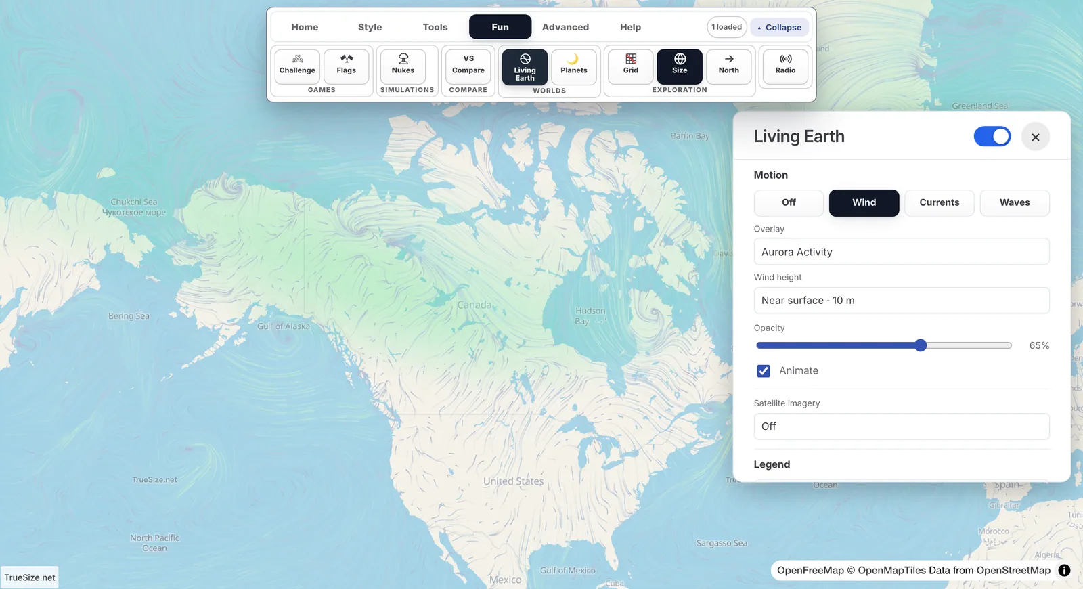The image size is (1083, 589).
Task: Open the Wind height dropdown
Action: [x=902, y=300]
